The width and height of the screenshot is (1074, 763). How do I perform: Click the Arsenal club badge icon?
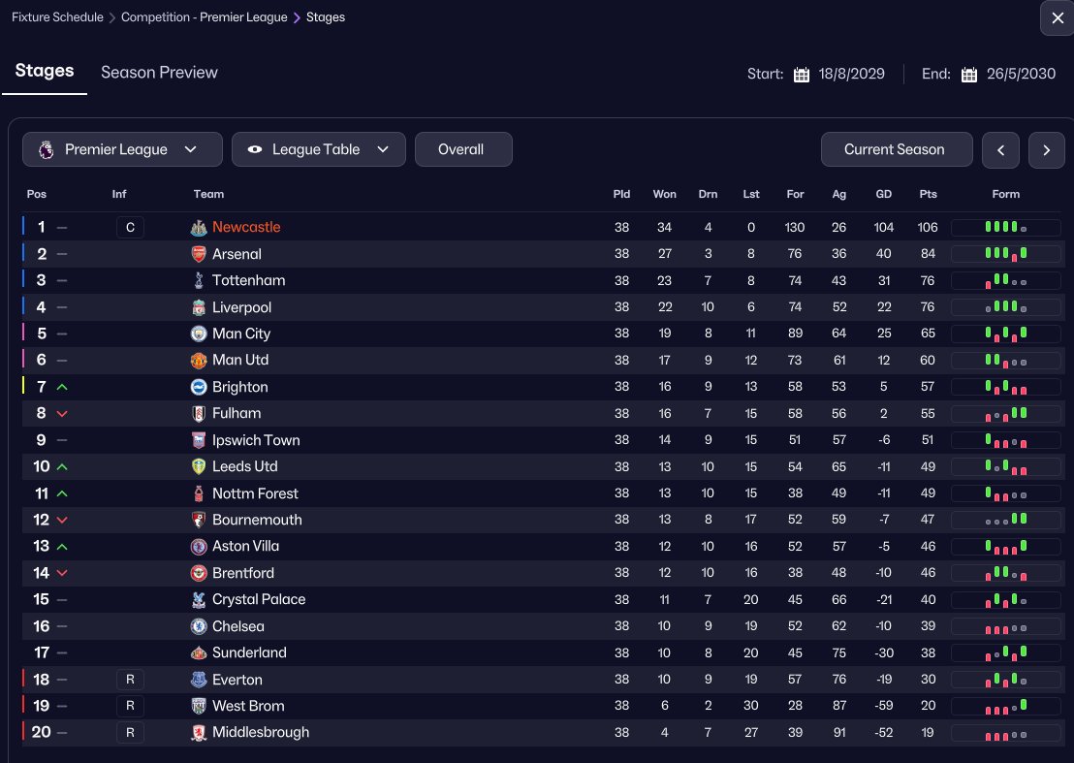[x=199, y=254]
